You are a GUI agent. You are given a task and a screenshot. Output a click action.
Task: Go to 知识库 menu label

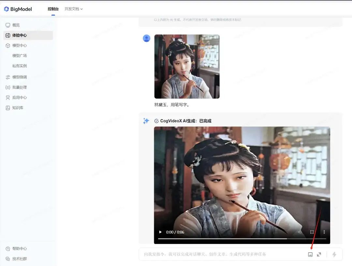tap(18, 108)
